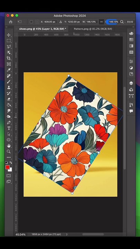The height and width of the screenshot is (249, 140).
Task: Change the screen mode
Action: tap(9, 182)
